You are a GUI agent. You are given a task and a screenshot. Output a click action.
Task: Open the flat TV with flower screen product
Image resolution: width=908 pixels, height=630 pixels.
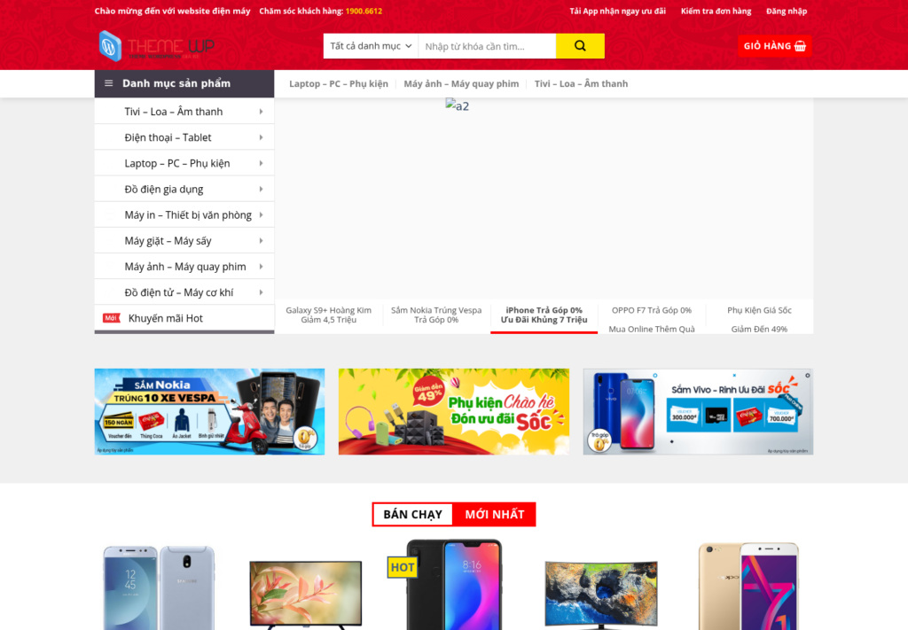pos(306,595)
